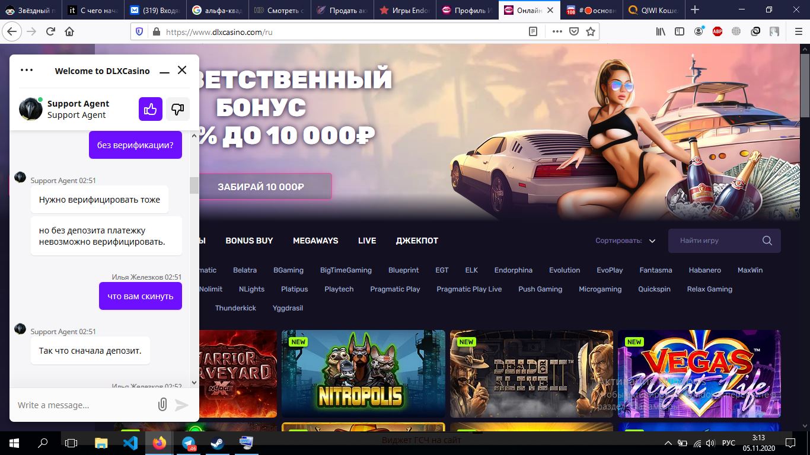The height and width of the screenshot is (455, 810).
Task: Close the DLXCasino chat widget
Action: pyautogui.click(x=182, y=70)
